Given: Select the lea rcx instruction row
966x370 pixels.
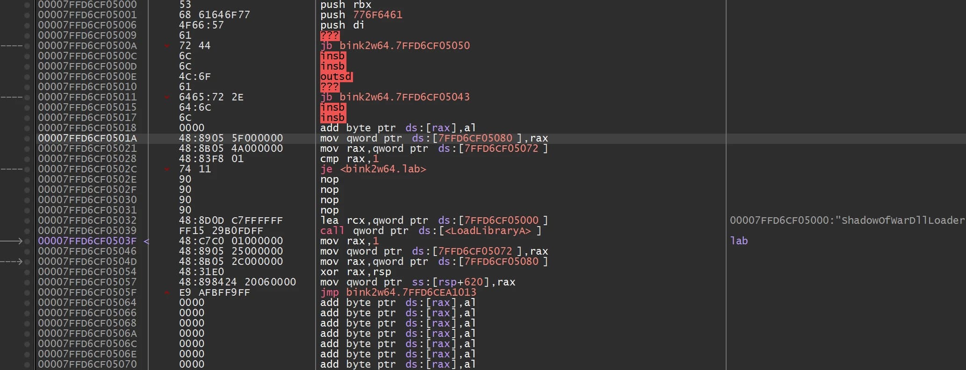Looking at the screenshot, I should [434, 221].
